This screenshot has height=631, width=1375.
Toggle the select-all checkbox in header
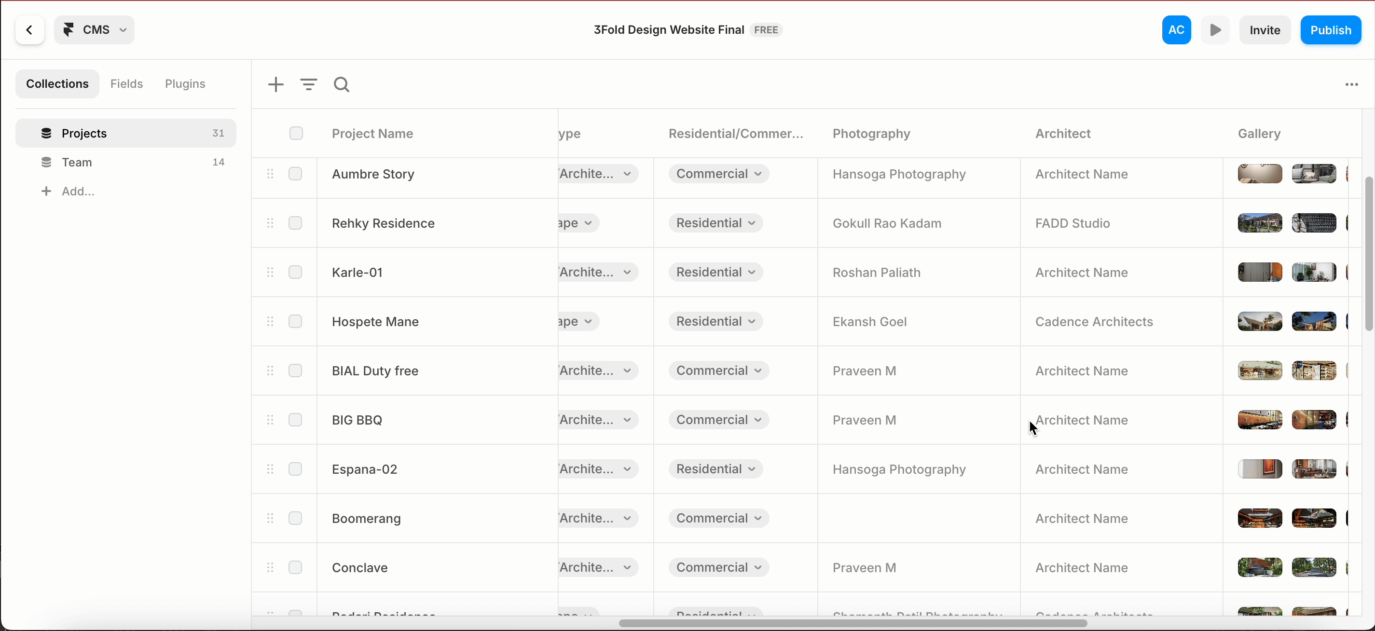coord(296,133)
